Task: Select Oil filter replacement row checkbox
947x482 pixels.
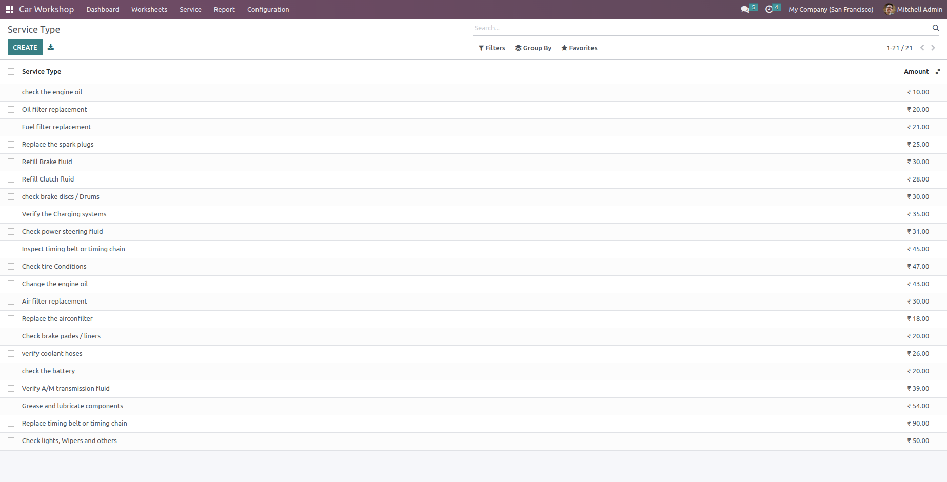Action: click(11, 110)
